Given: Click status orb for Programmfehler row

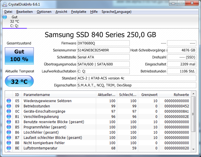Looking at the screenshot, I should click(9, 127).
